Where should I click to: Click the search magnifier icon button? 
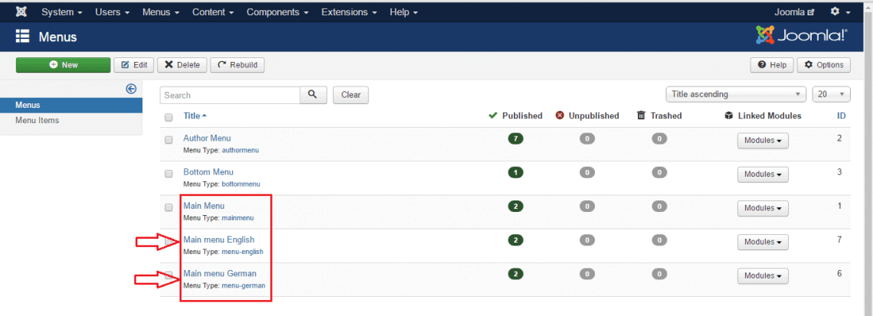[312, 95]
